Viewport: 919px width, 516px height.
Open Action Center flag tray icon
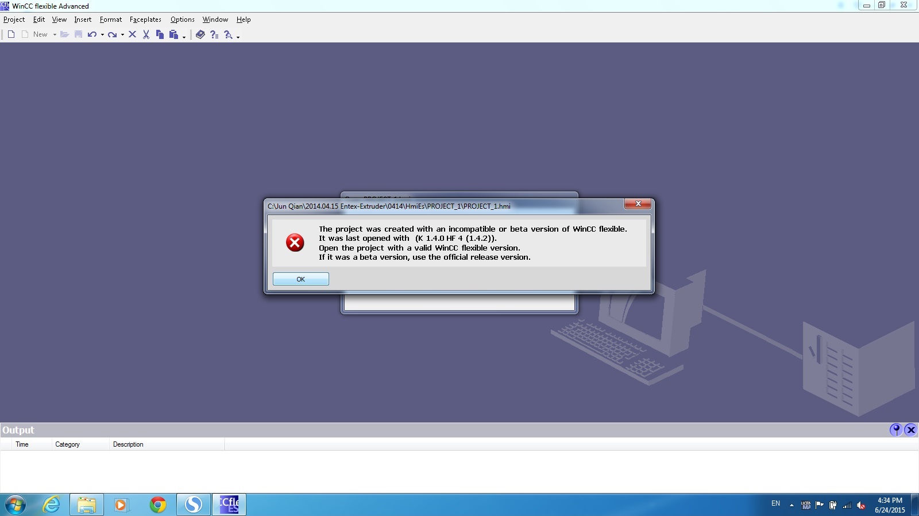(820, 505)
